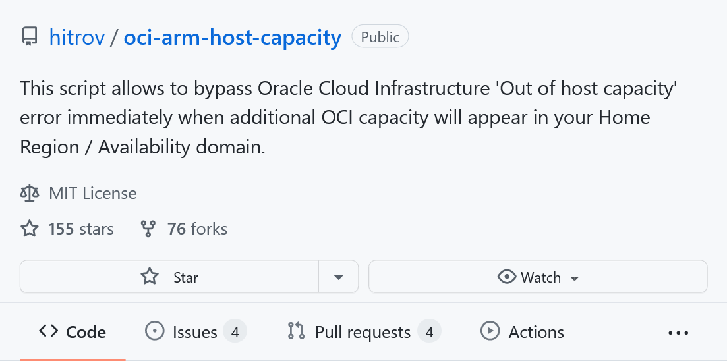Click the MIT License scale icon
The width and height of the screenshot is (727, 361).
tap(30, 194)
